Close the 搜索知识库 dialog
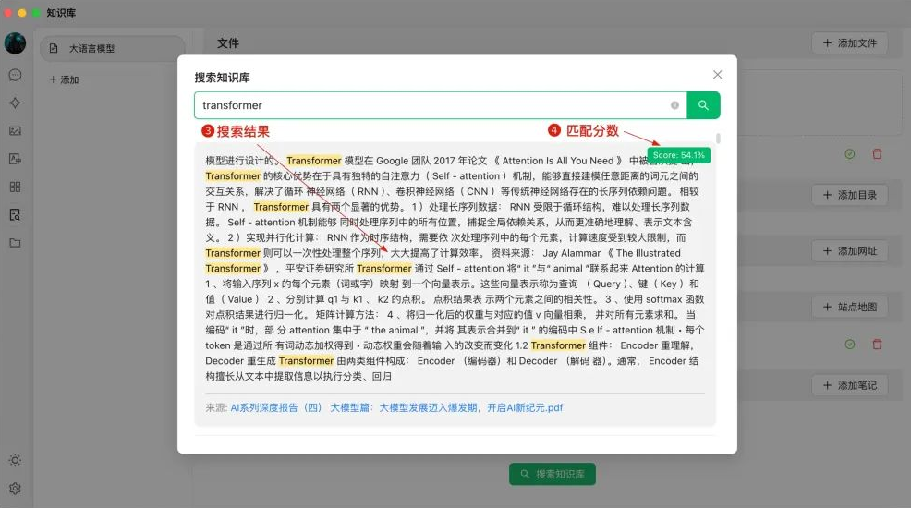This screenshot has width=911, height=508. (x=718, y=75)
